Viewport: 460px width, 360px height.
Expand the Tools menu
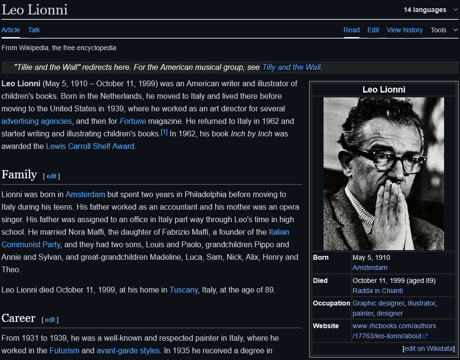tap(444, 30)
